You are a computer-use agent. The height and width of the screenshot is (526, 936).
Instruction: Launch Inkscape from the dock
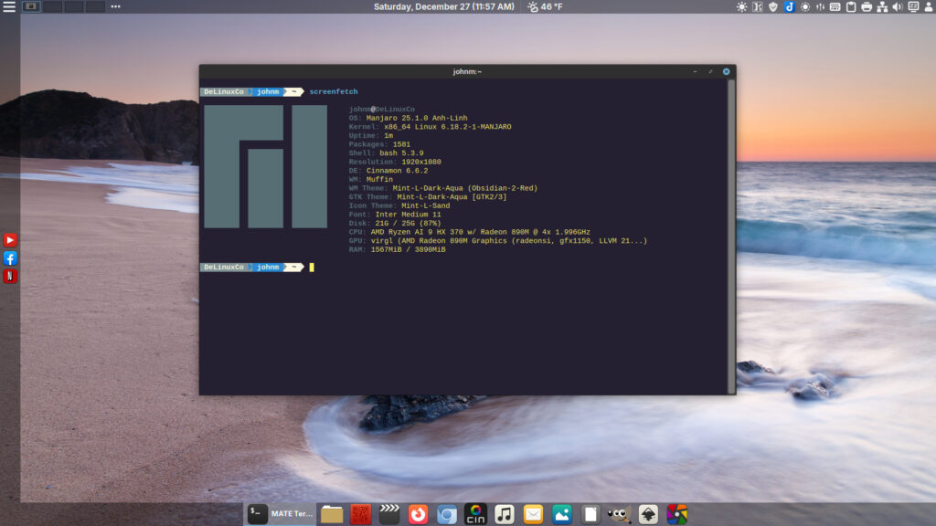click(648, 514)
